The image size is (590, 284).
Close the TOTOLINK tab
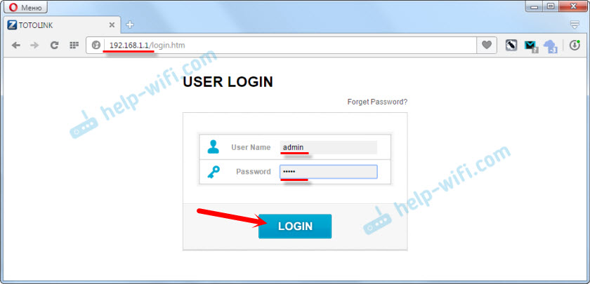click(x=112, y=25)
